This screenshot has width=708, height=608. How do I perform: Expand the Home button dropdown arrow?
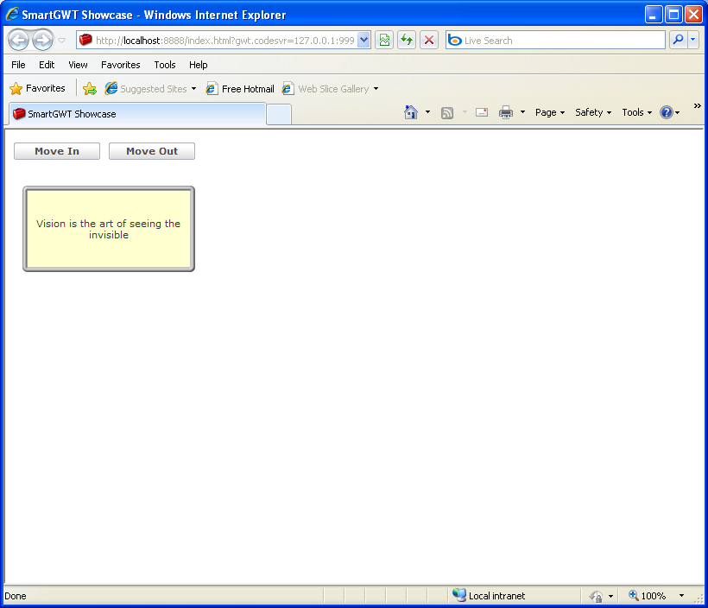point(427,112)
